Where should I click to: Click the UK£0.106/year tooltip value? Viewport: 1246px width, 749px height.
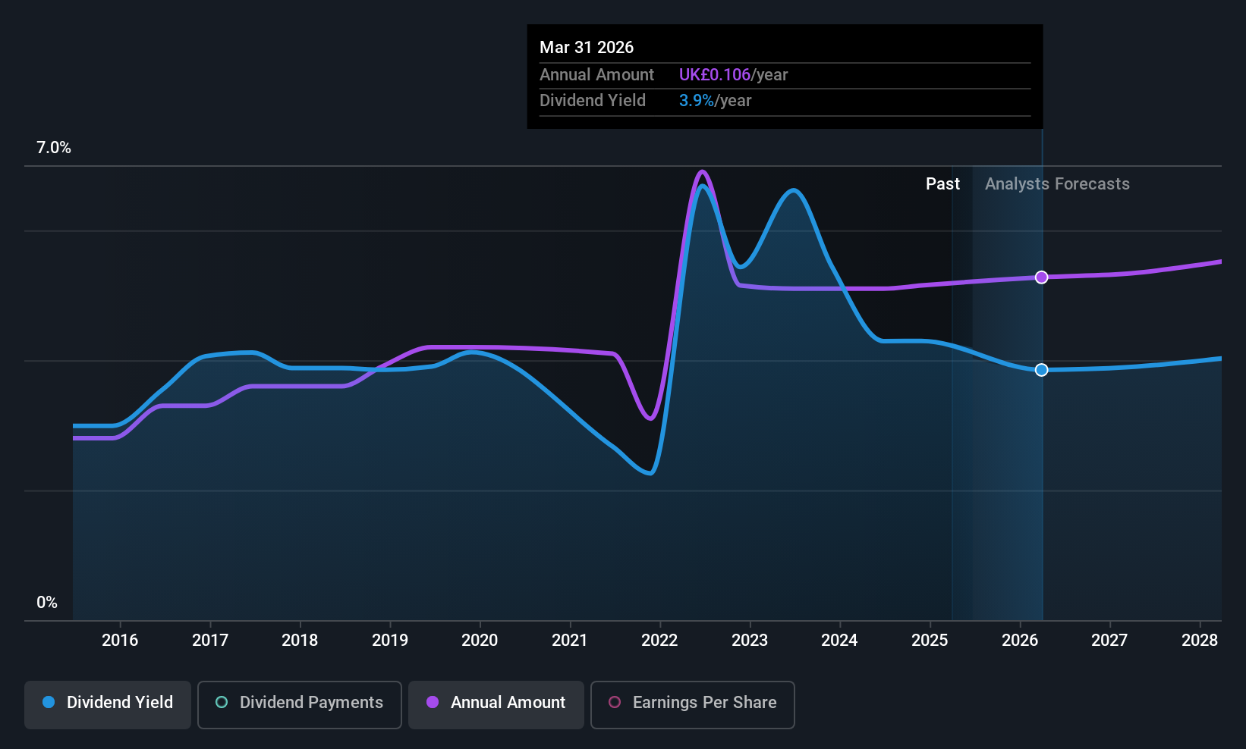click(733, 75)
